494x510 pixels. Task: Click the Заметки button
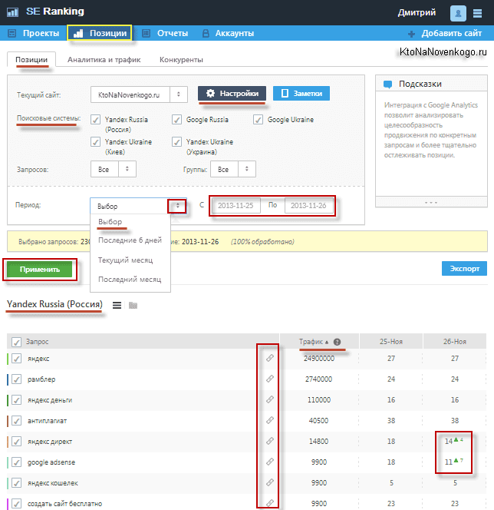[x=301, y=94]
